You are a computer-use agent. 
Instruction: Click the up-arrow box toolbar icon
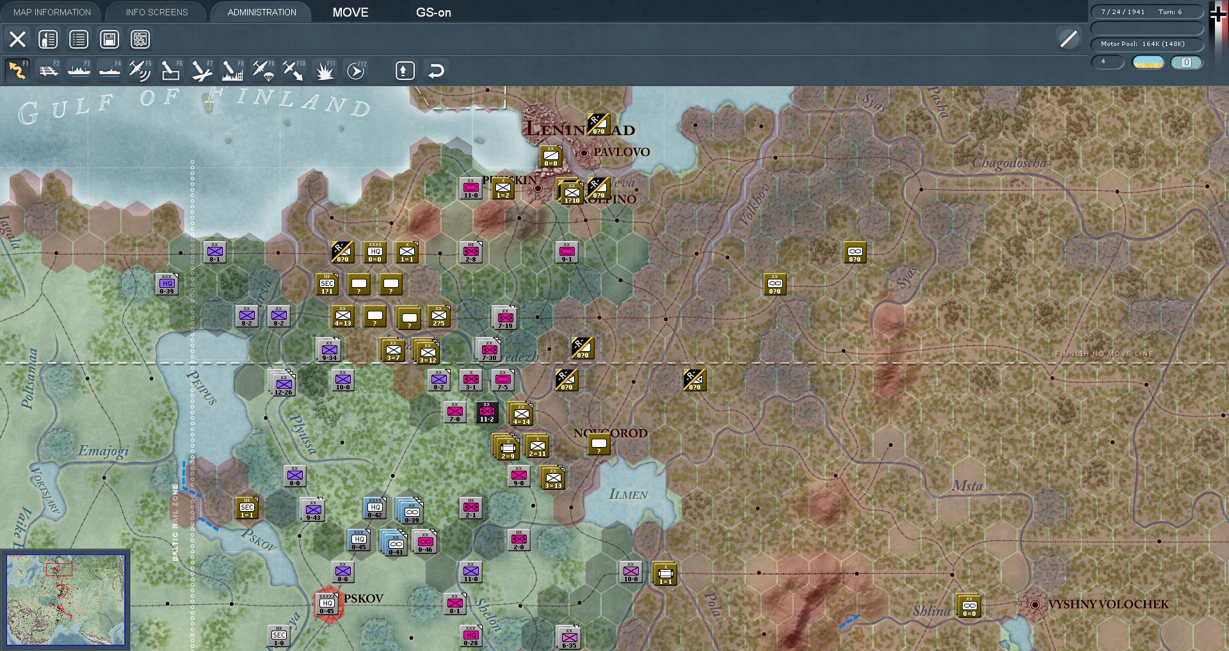point(405,70)
